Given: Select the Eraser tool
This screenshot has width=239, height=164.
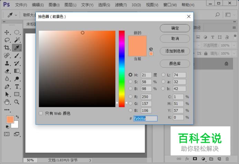Looking at the screenshot, I should pos(7,71).
